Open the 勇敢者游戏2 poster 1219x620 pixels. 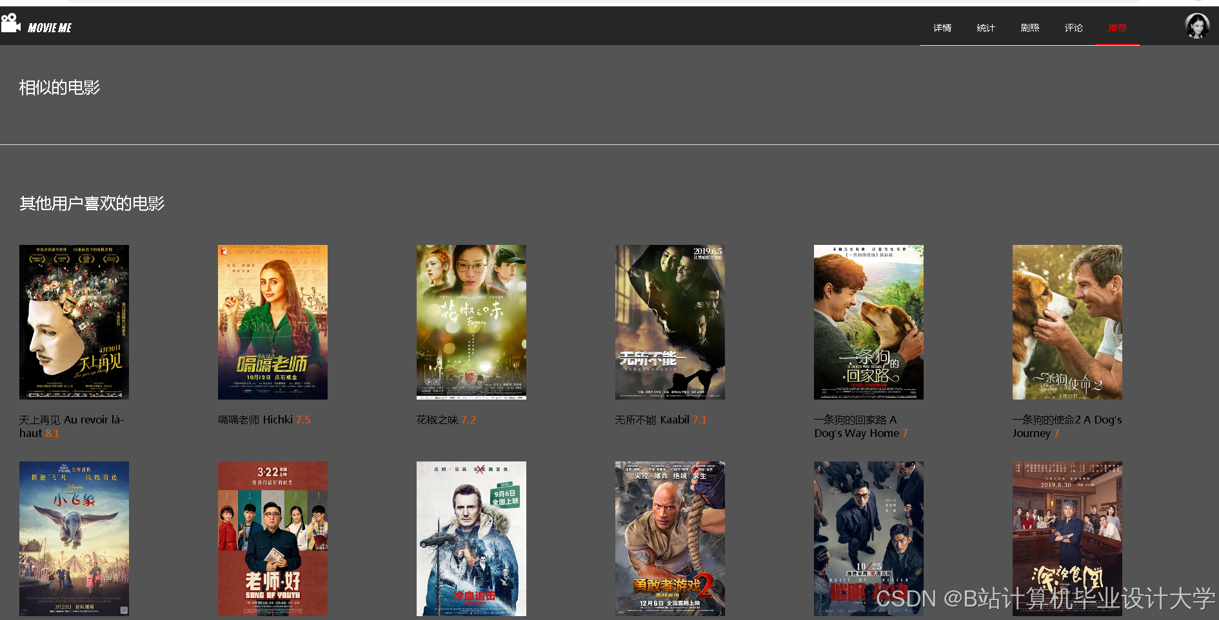670,539
